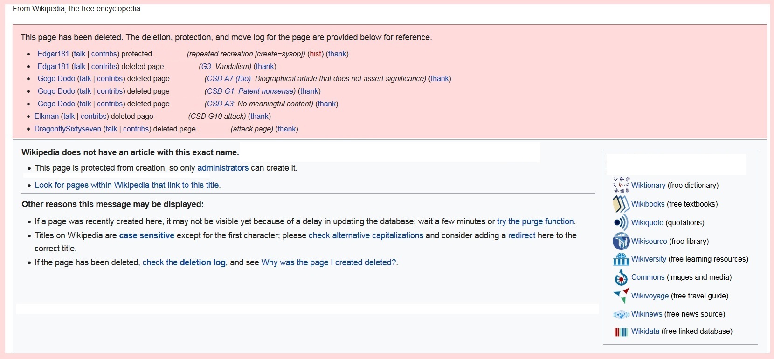Open Edgar181 user page in protected entry
This screenshot has width=774, height=359.
53,54
